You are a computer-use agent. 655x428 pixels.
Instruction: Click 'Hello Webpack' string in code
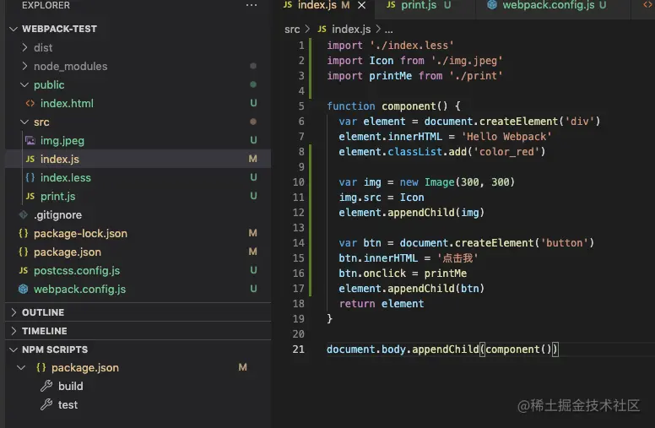coord(506,137)
